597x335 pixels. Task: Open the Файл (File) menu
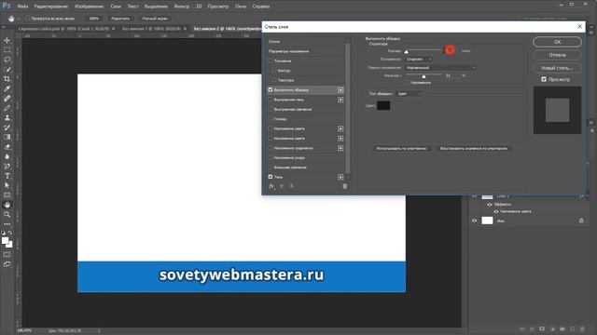pyautogui.click(x=22, y=7)
